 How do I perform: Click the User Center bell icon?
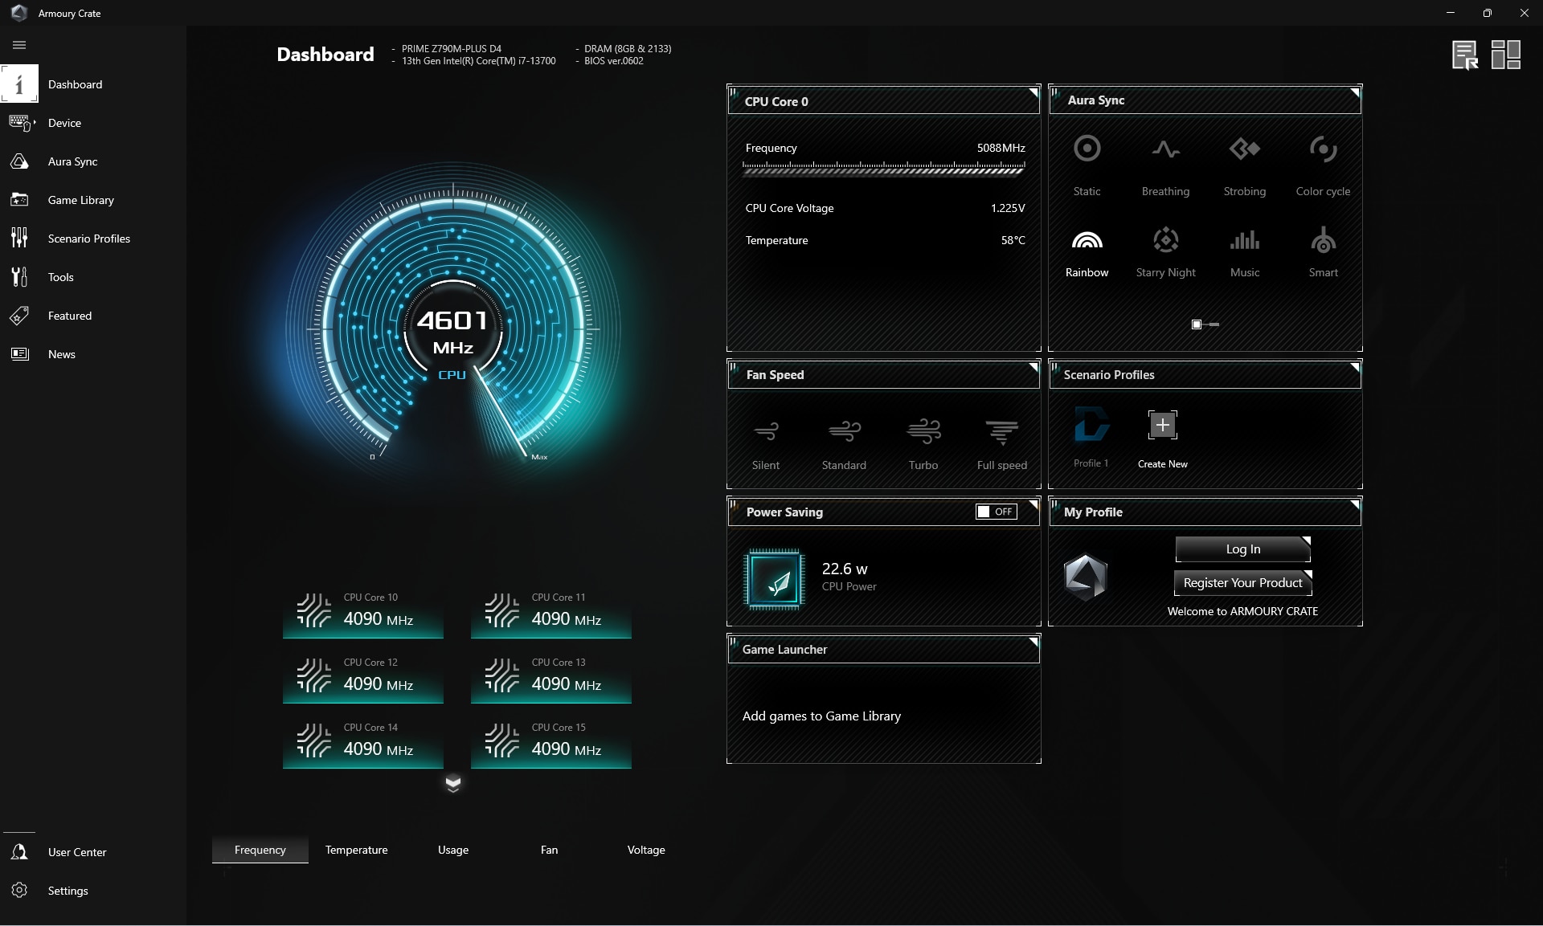pos(19,852)
